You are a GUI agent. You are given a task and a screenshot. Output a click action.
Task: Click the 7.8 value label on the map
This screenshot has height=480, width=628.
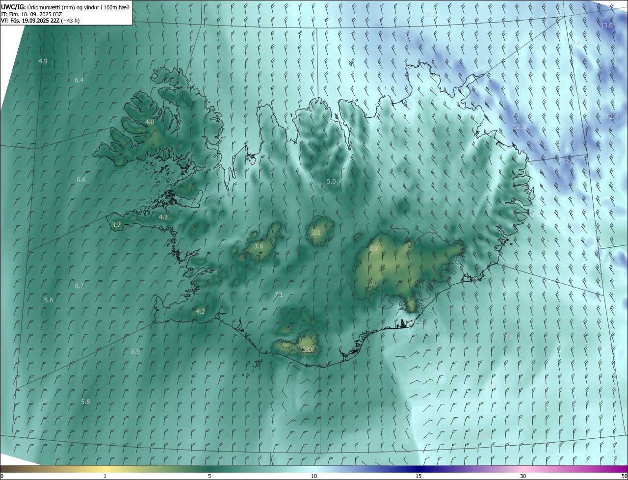tap(509, 337)
